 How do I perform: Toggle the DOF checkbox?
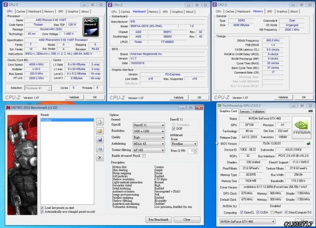(x=173, y=129)
